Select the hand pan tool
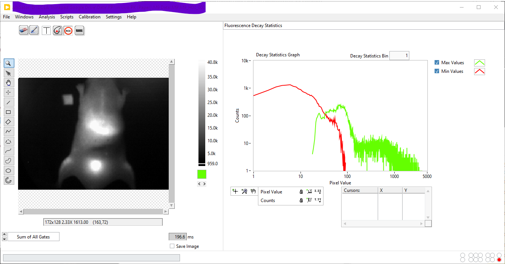Screen dimensions: 505x264 [8, 83]
